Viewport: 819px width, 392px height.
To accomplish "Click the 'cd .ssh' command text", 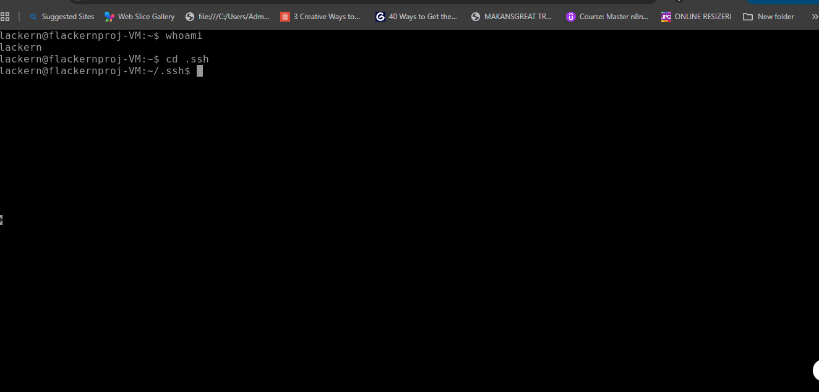I will (x=187, y=59).
